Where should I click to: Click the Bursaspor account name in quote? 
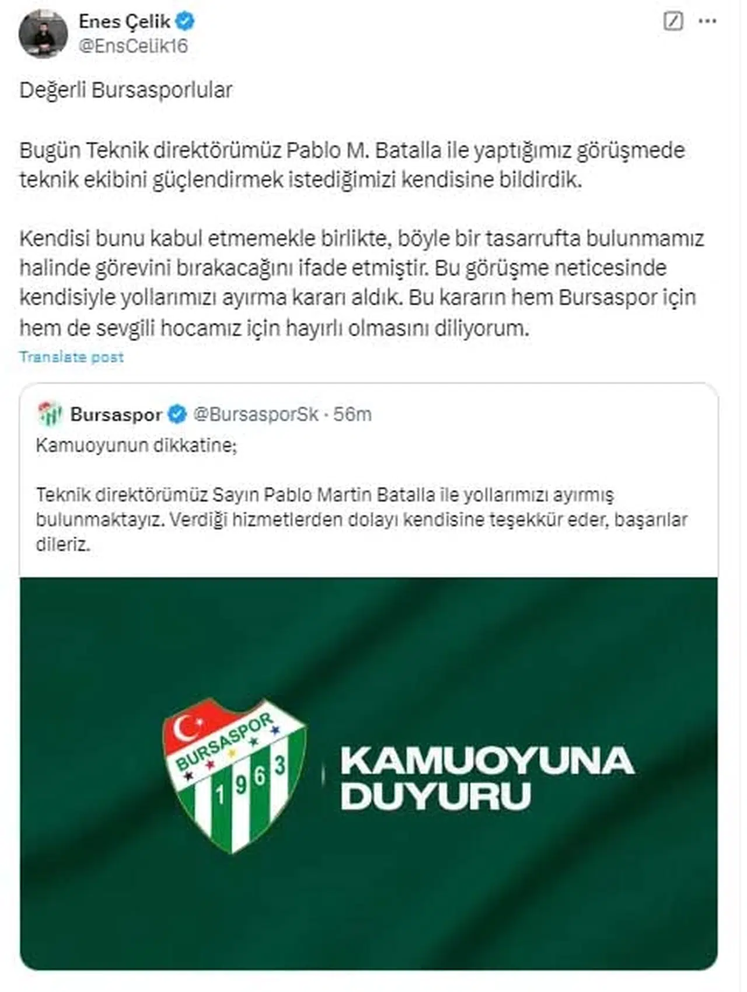click(116, 414)
